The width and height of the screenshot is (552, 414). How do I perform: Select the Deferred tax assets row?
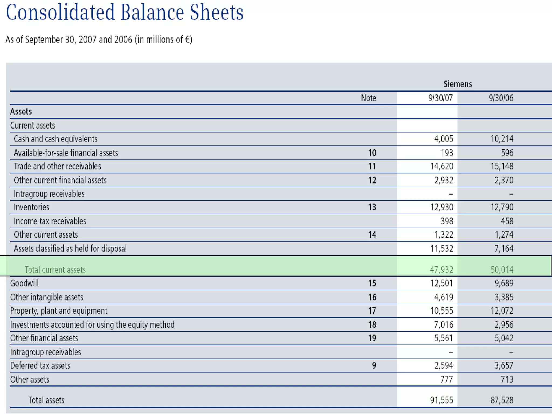pos(40,365)
